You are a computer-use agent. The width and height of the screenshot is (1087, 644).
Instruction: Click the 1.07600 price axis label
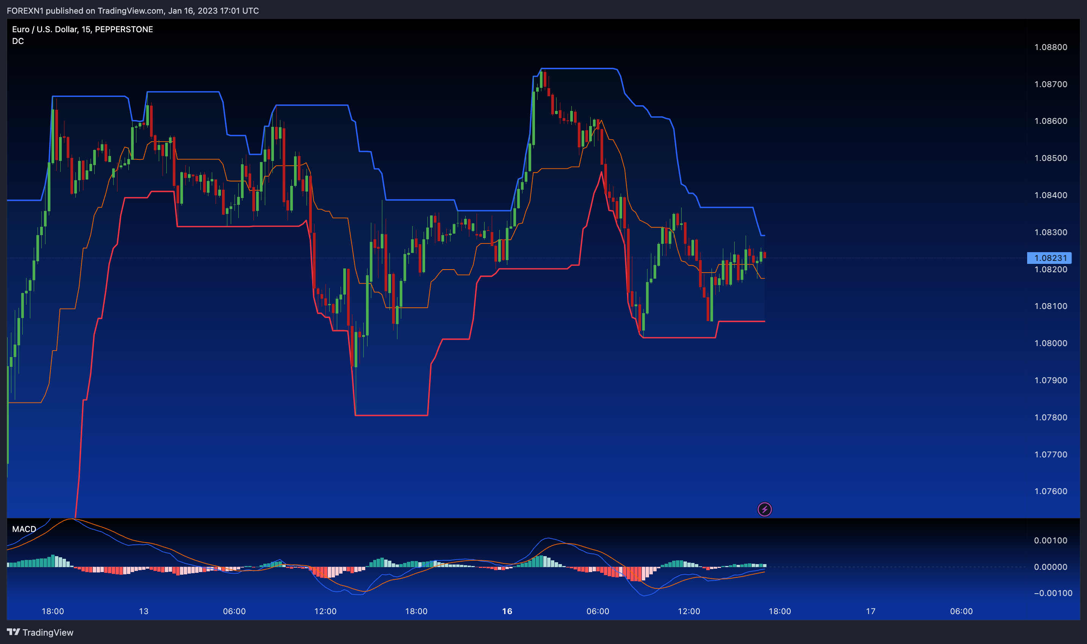pyautogui.click(x=1051, y=491)
